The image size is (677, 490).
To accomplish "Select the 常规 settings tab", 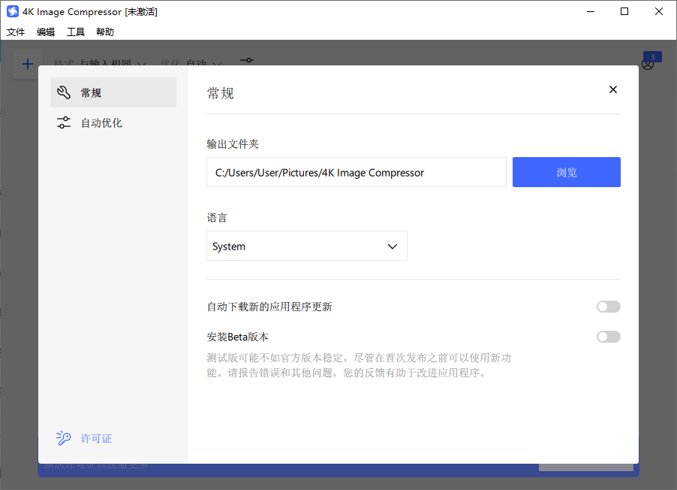I will click(113, 92).
